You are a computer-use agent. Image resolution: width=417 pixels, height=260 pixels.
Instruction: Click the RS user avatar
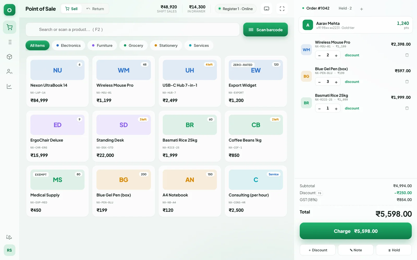[9, 250]
